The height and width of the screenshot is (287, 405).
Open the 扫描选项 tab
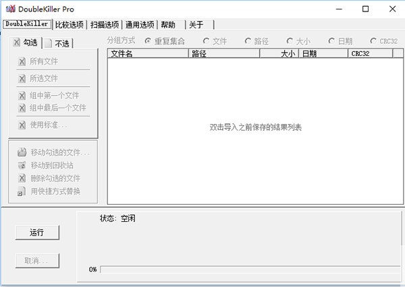(105, 25)
